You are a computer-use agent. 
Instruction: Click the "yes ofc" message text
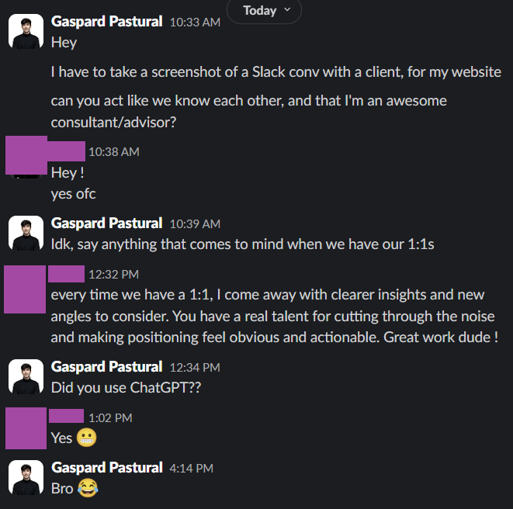74,193
